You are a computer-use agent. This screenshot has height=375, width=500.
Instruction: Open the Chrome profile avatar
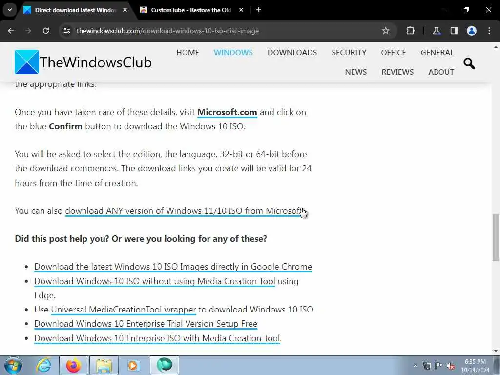[x=472, y=31]
